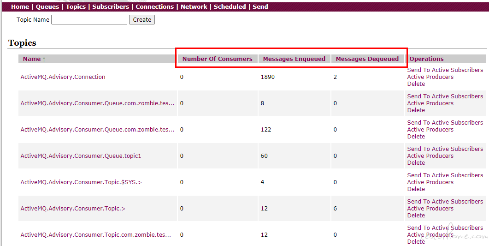489x246 pixels.
Task: Open the ActiveMQ.Advisory.Consumer.Topic.> topic
Action: [73, 208]
